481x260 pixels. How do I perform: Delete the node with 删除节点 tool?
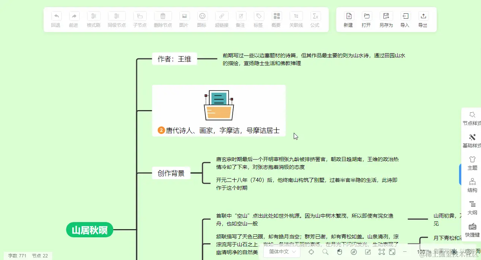(163, 19)
